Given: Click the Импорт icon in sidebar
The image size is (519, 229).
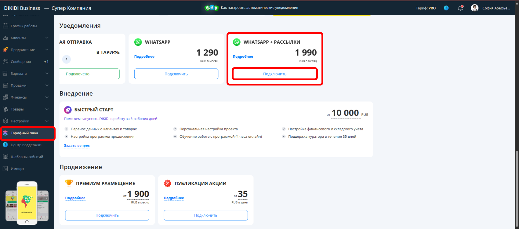Looking at the screenshot, I should [x=5, y=169].
